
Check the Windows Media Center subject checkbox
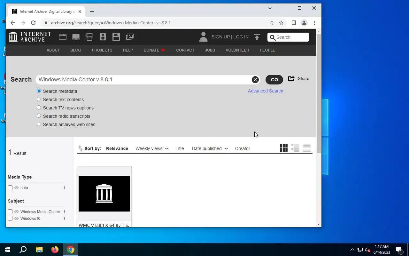point(10,212)
